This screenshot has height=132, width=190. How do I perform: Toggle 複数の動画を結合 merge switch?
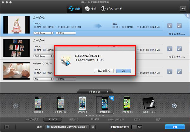click(137, 127)
